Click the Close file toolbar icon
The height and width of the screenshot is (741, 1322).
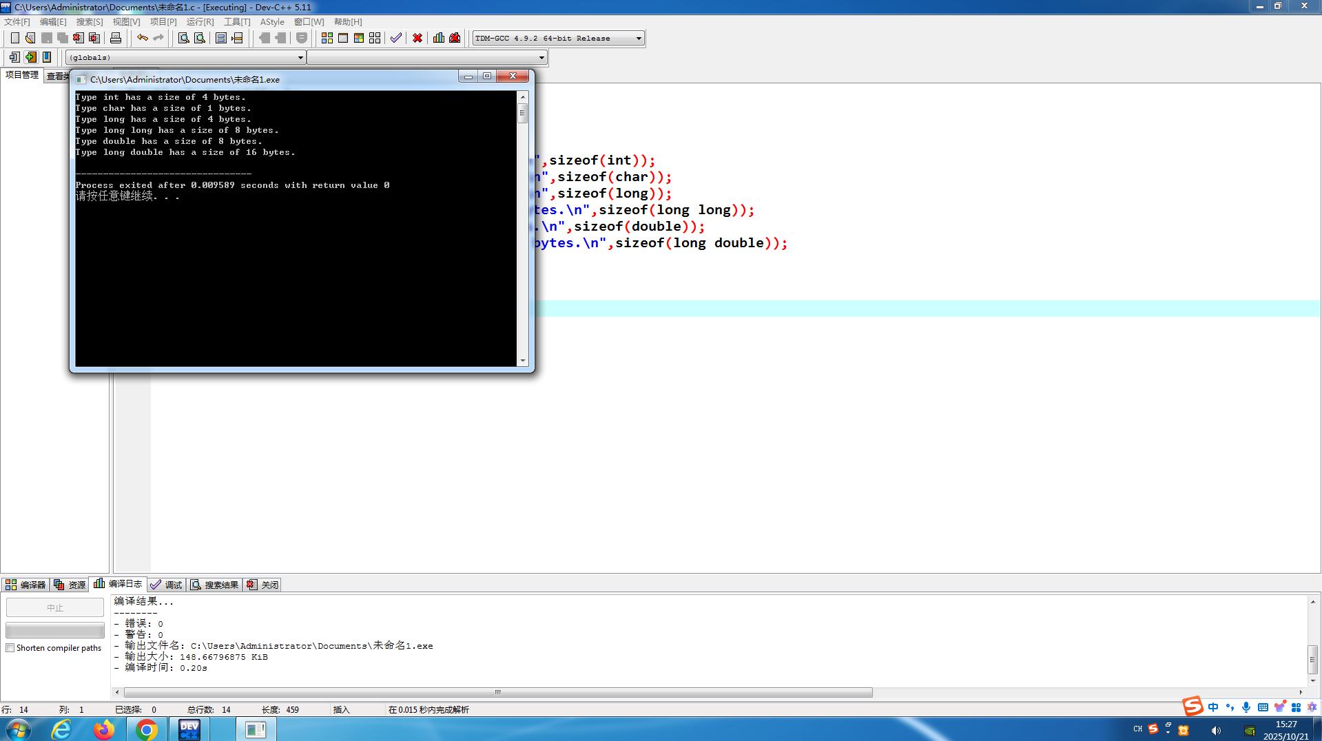click(x=79, y=38)
